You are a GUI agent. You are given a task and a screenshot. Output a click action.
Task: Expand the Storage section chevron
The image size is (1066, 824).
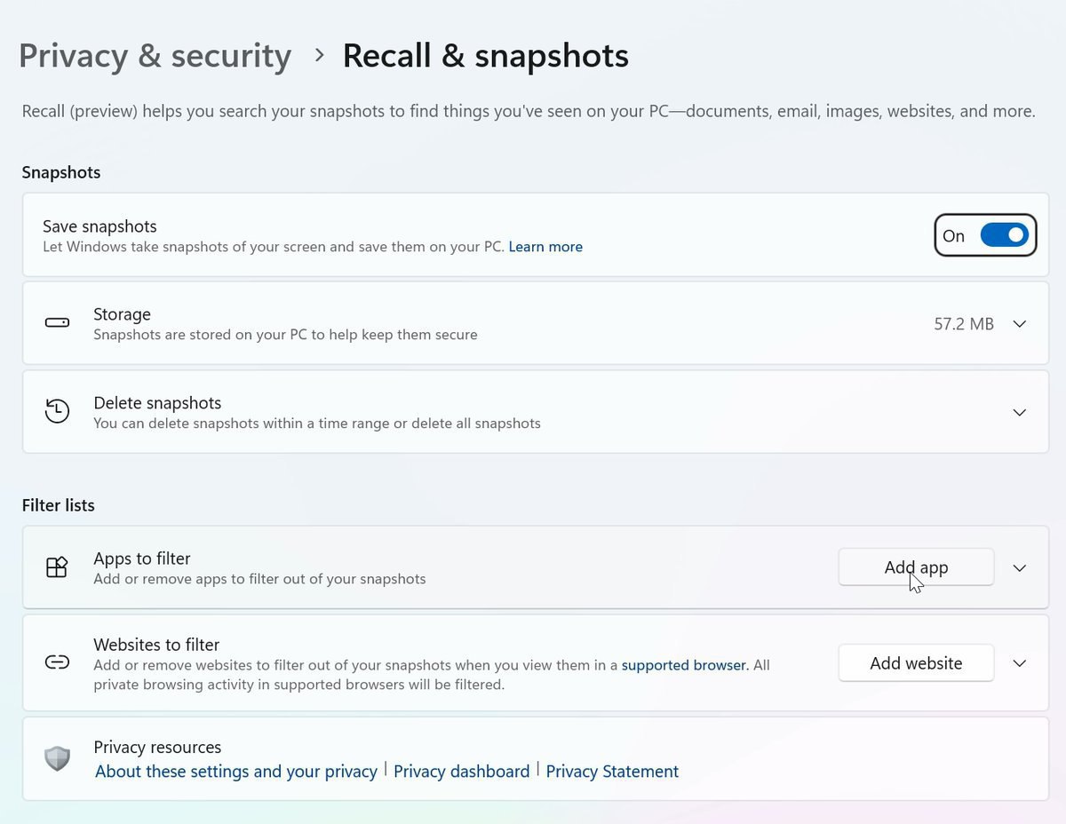[1020, 324]
